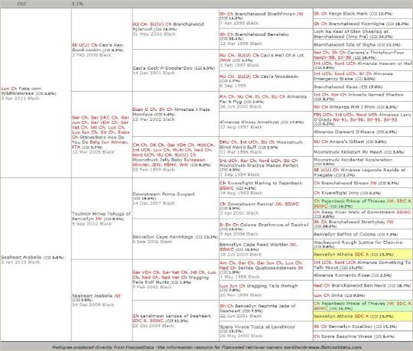Viewport: 413px width, 351px height.
Task: Select Moonstruck Jelly Baby entry
Action: pos(168,160)
